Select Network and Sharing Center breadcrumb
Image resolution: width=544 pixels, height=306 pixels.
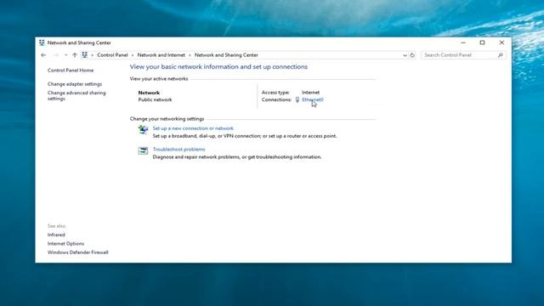pyautogui.click(x=226, y=55)
